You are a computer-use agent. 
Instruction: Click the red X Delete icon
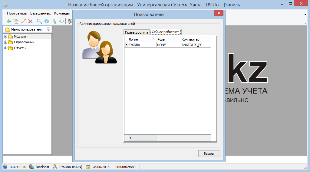point(30,21)
